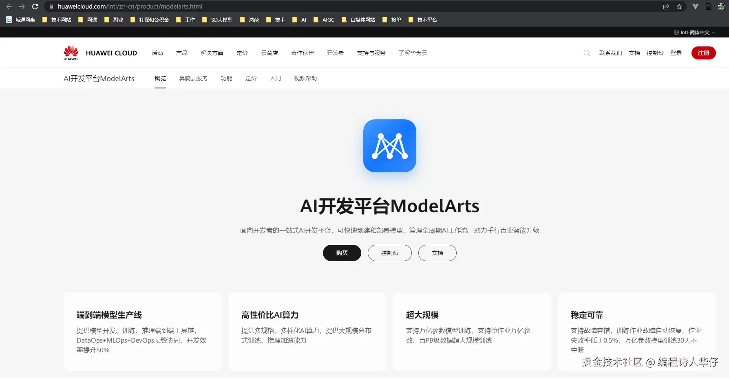Switch to the 入门 tab
729x378 pixels.
click(x=275, y=78)
